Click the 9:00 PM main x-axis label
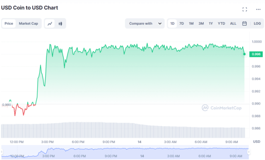This screenshot has width=265, height=160. 108,142
